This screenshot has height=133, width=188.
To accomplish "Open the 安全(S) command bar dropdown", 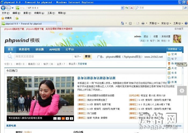I will click(166, 23).
